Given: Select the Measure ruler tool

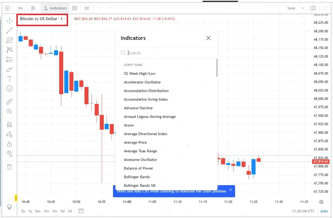Looking at the screenshot, I should pyautogui.click(x=9, y=102).
